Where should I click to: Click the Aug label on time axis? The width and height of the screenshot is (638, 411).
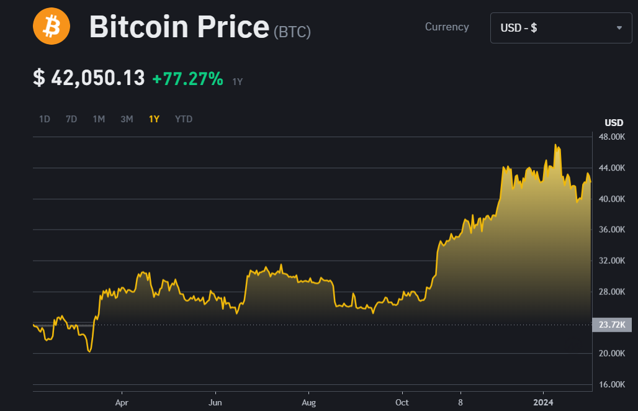308,402
